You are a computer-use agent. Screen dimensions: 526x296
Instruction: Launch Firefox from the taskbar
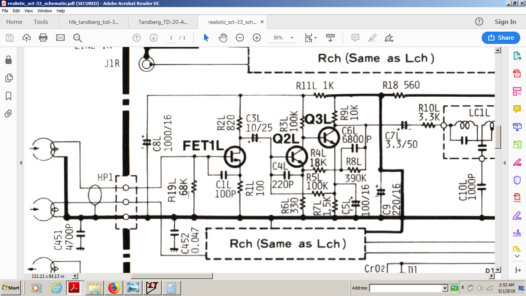click(x=114, y=288)
